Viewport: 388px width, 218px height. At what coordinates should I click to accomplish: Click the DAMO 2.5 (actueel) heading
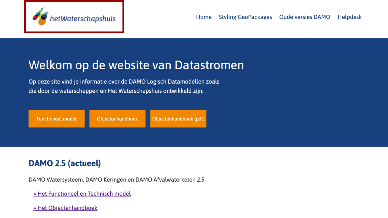[x=65, y=163]
